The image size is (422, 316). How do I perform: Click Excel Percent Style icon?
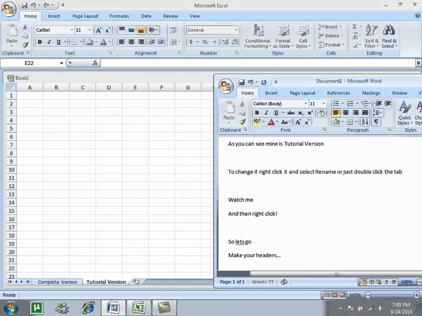(205, 42)
